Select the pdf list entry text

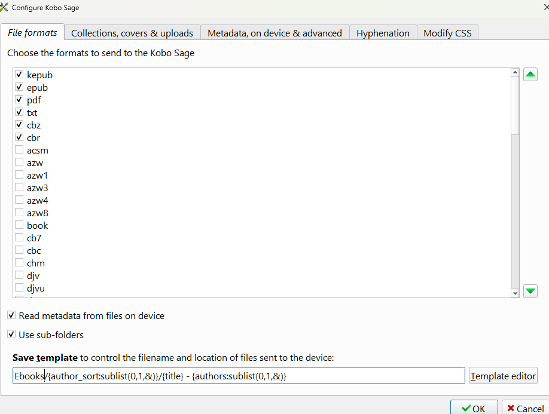33,100
